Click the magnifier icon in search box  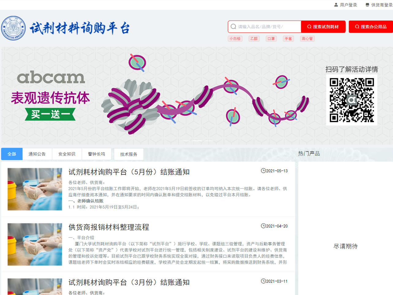[233, 27]
